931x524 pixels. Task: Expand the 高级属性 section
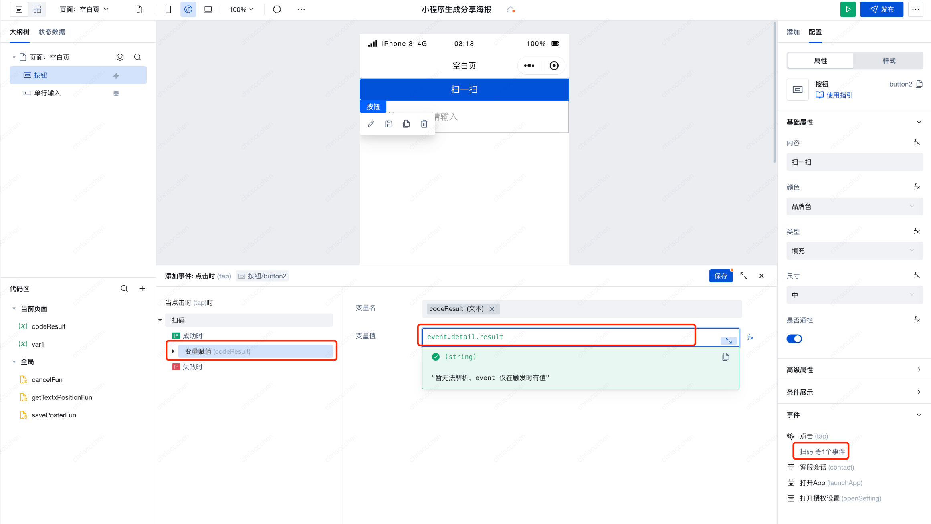point(854,369)
